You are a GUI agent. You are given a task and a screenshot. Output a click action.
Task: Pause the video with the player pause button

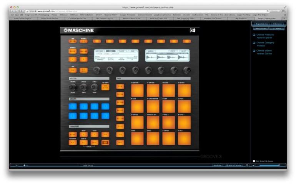[x=17, y=166]
